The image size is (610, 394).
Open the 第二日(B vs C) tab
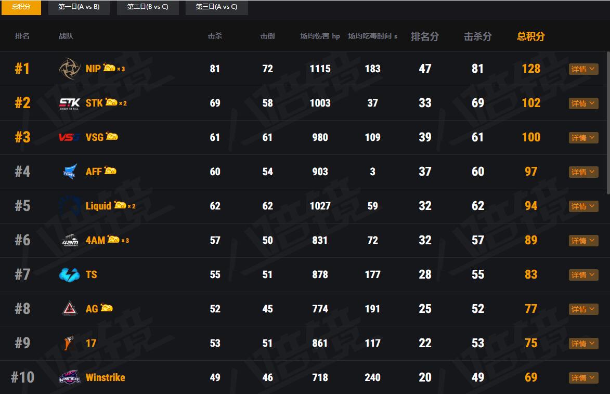[148, 7]
